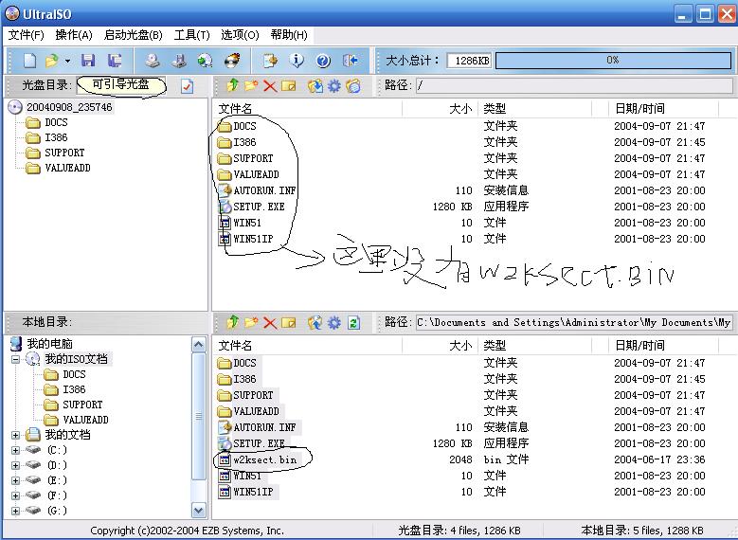This screenshot has height=540, width=738.
Task: Select 我的电脑 in local directory tree
Action: (x=50, y=344)
